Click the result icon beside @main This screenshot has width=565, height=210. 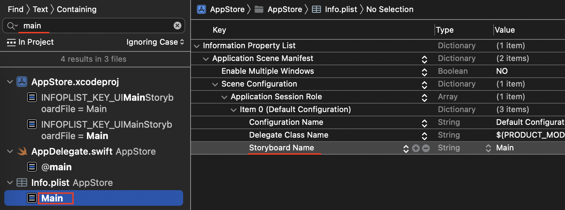(x=32, y=167)
